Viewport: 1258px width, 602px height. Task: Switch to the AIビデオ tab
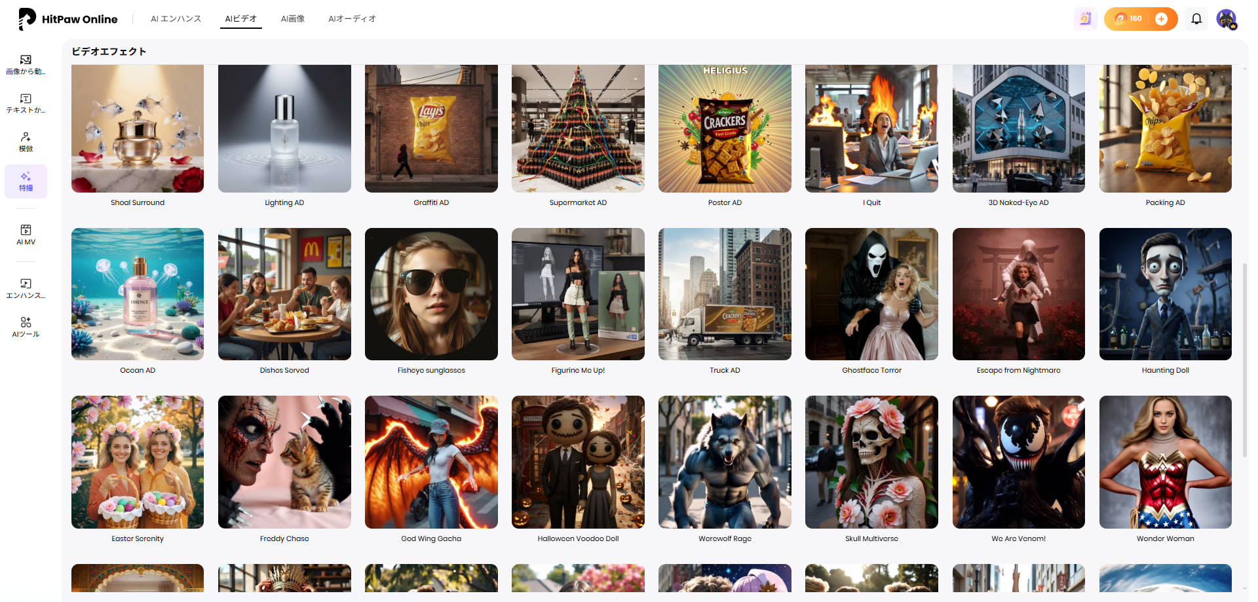pyautogui.click(x=241, y=19)
